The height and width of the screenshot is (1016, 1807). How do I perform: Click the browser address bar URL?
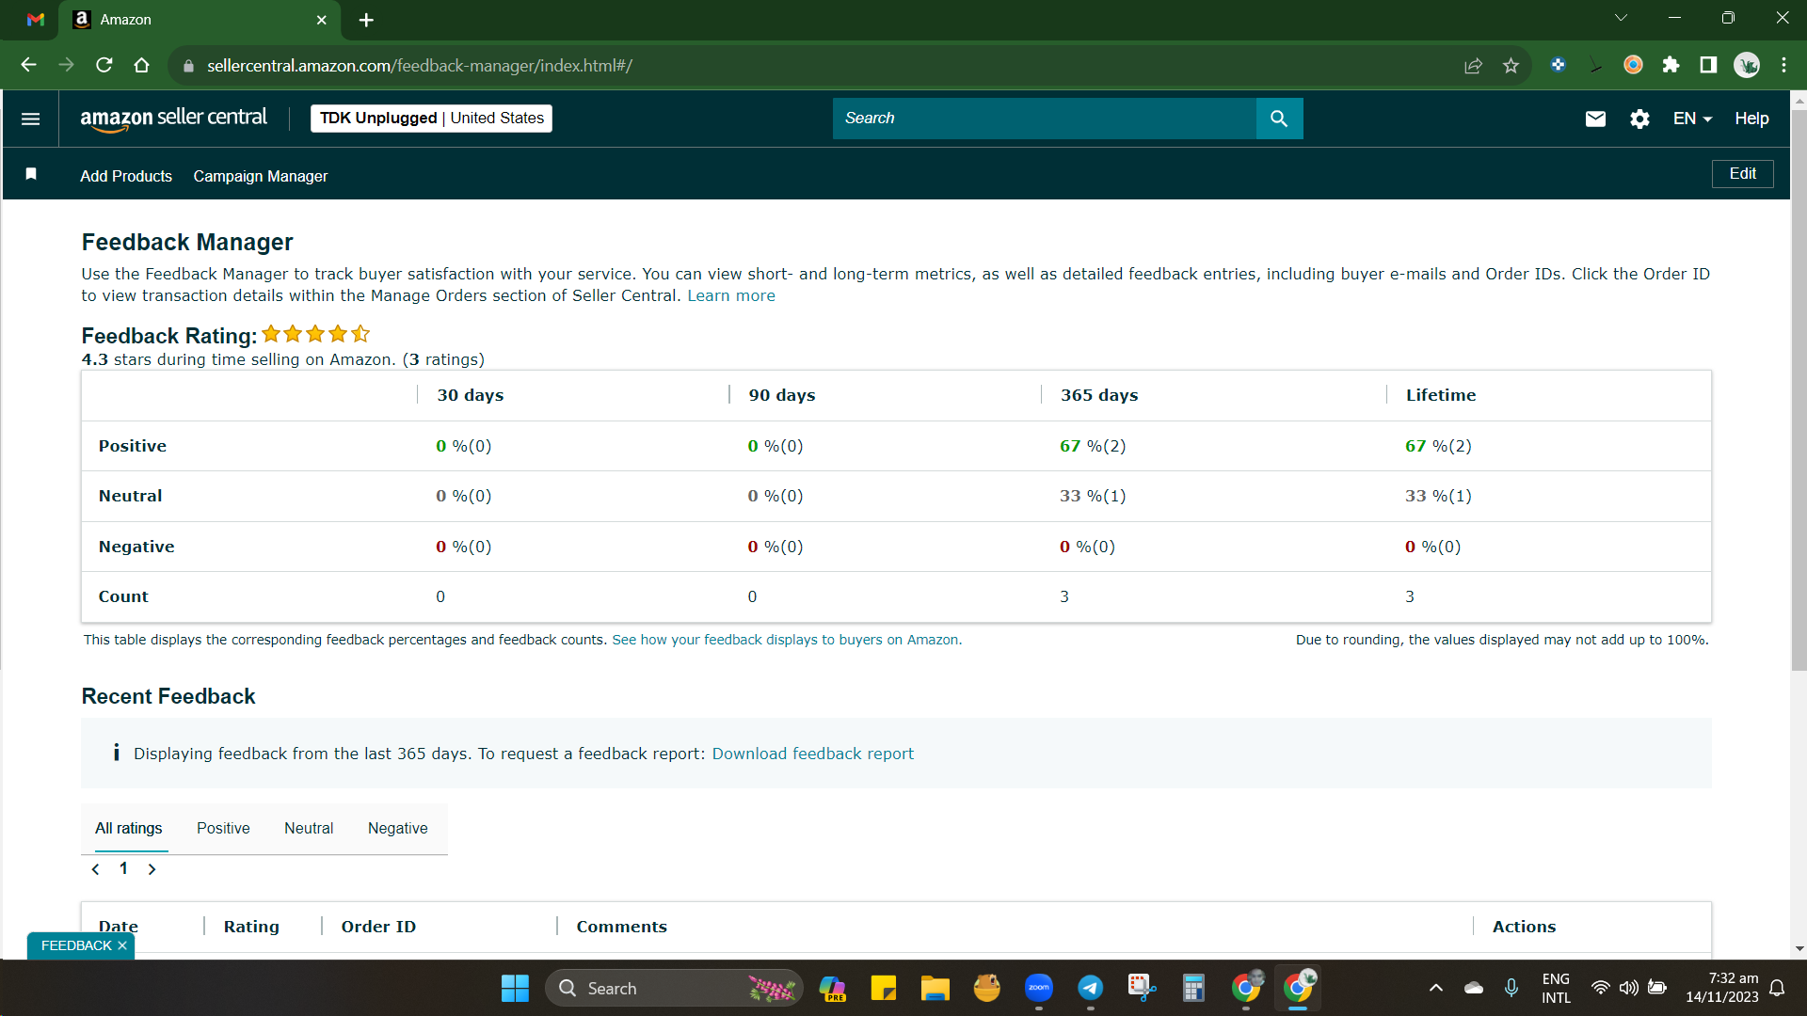pyautogui.click(x=420, y=66)
